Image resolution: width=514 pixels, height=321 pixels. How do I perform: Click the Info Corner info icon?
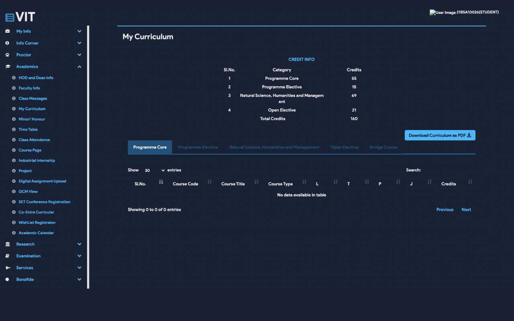point(7,43)
